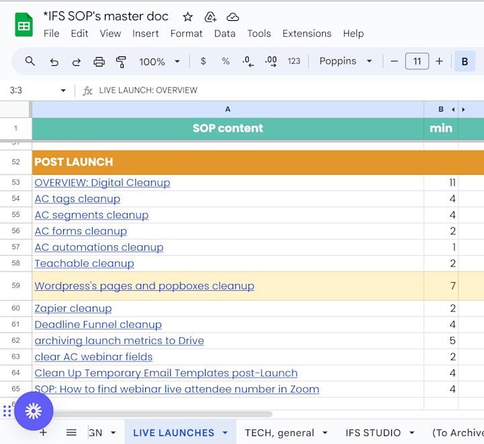The width and height of the screenshot is (484, 444).
Task: Click the add to Drive icon
Action: click(x=210, y=17)
